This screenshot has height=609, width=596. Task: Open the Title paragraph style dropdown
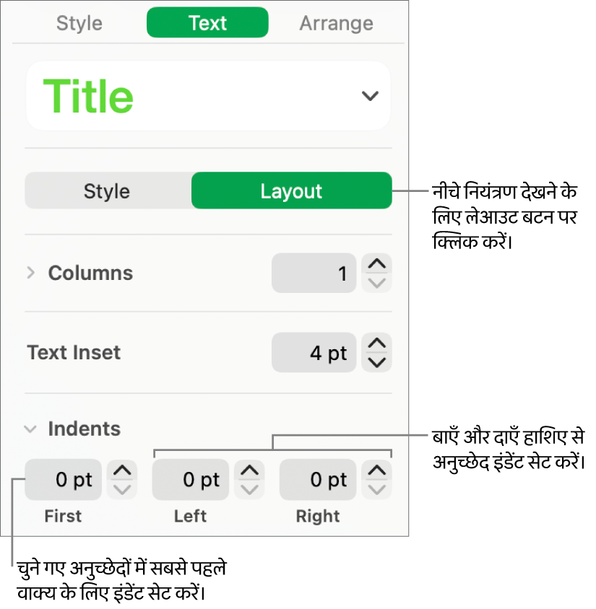coord(370,96)
